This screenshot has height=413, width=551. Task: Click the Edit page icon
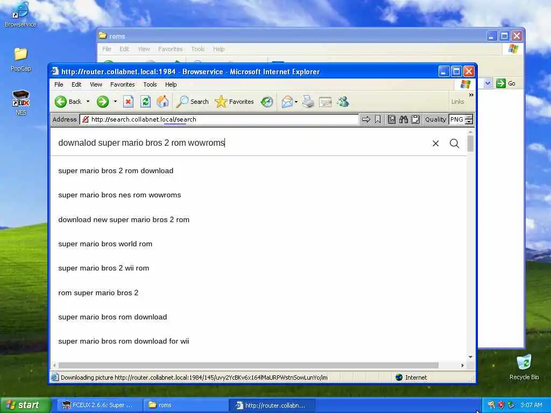[x=326, y=102]
